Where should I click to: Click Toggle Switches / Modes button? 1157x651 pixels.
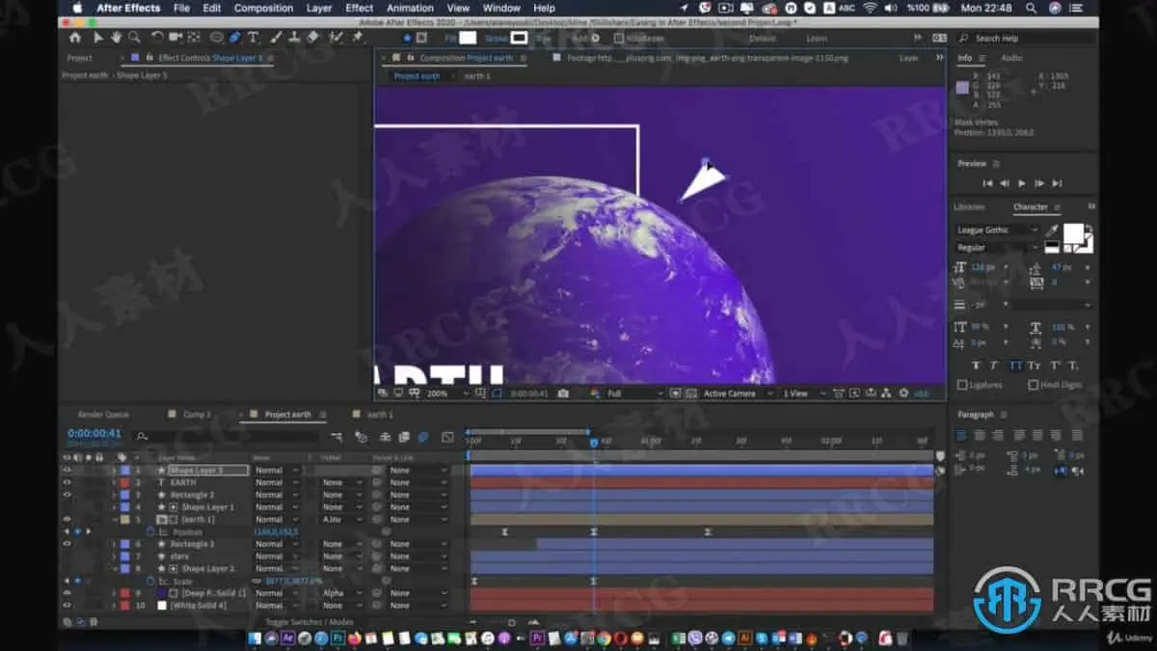[309, 622]
